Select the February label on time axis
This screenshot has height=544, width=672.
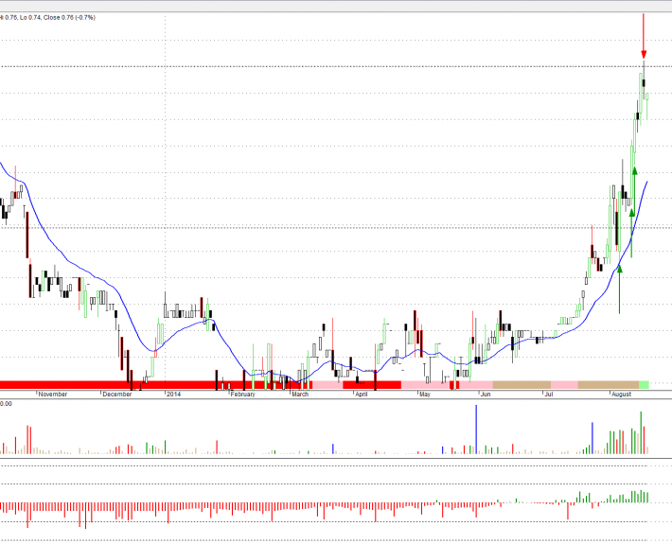tap(242, 394)
